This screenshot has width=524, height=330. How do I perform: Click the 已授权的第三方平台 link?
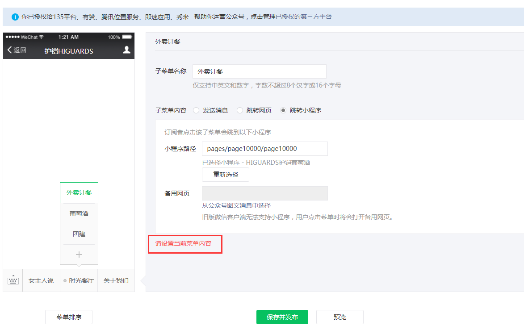point(303,17)
